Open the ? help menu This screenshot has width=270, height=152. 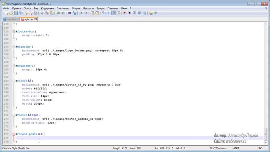click(x=130, y=8)
